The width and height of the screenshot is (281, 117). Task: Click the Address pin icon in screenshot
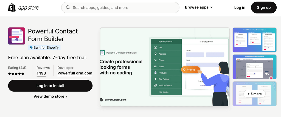(155, 54)
